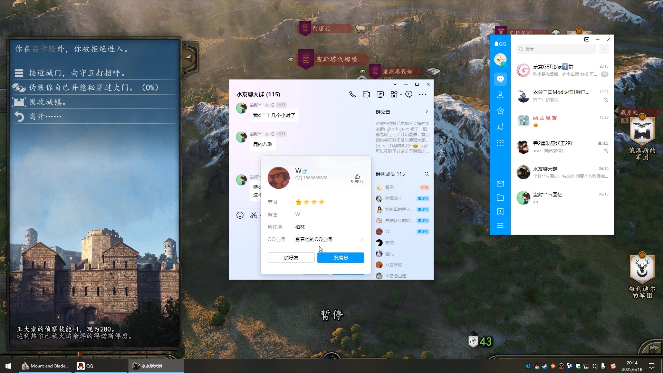Select member 宝儿 in member list
This screenshot has height=373, width=663.
(402, 254)
